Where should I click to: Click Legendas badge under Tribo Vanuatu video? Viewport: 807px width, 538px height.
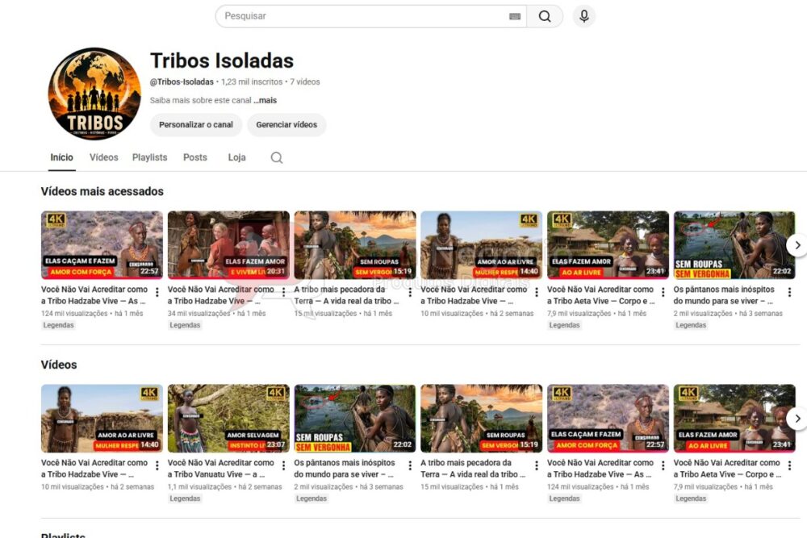pyautogui.click(x=185, y=498)
